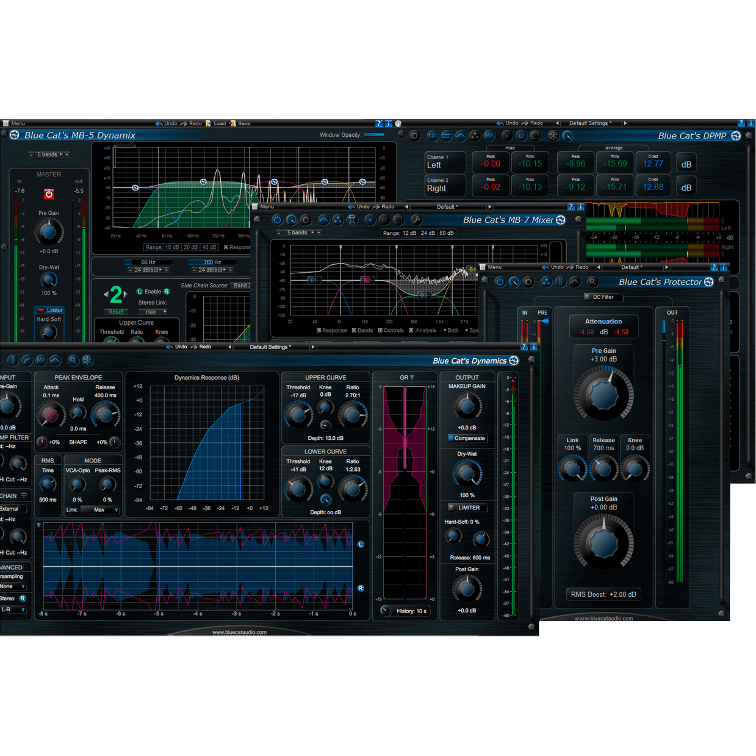756x756 pixels.
Task: Open the 5 bands selector in MB-5 Dynamix
Action: pos(49,154)
